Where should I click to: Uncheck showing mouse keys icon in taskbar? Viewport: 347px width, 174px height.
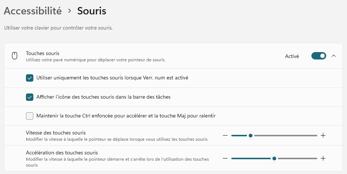coord(30,97)
